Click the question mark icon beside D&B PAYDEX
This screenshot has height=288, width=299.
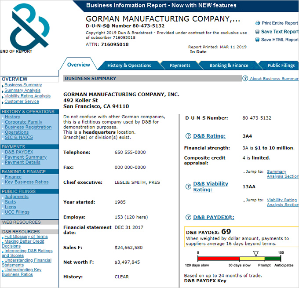coord(188,218)
